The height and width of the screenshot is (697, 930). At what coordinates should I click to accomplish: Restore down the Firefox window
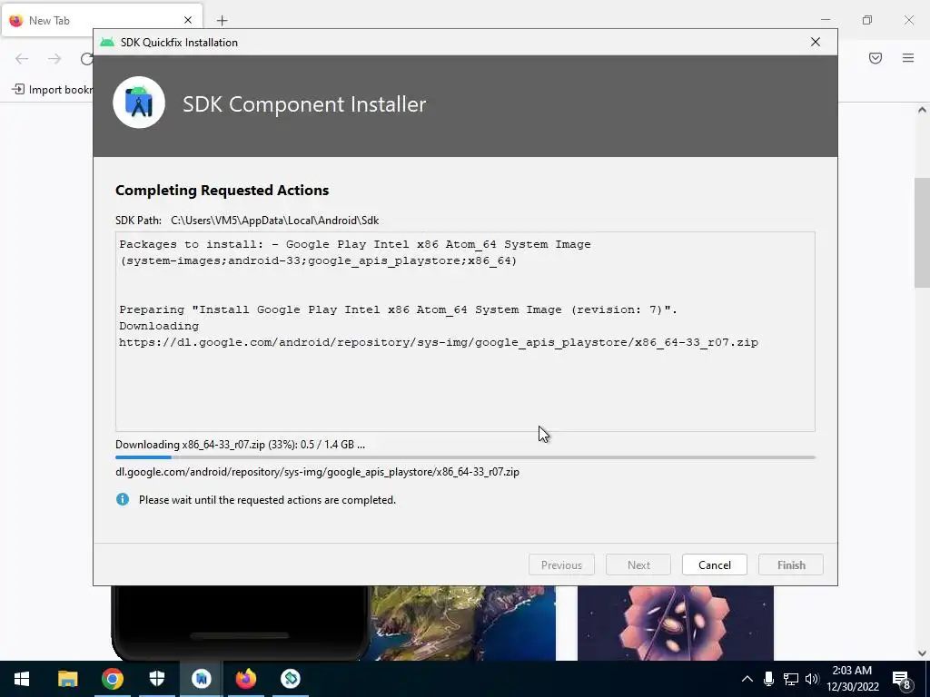point(867,20)
